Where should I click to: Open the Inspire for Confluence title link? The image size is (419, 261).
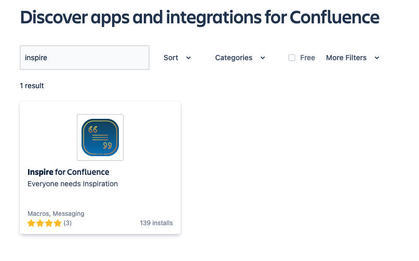click(68, 172)
